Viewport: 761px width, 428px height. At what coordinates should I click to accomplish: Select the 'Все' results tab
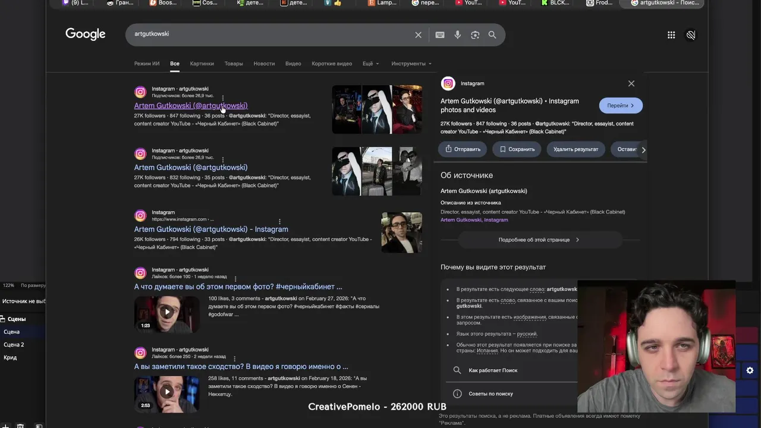point(175,64)
